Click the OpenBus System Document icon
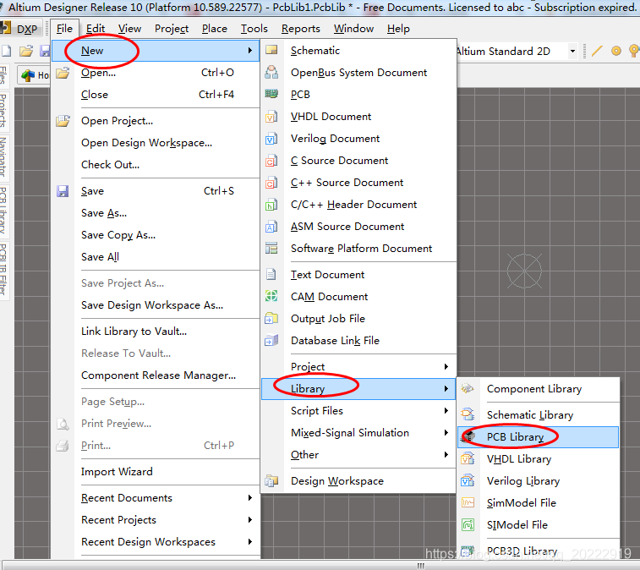Image resolution: width=640 pixels, height=570 pixels. [271, 72]
